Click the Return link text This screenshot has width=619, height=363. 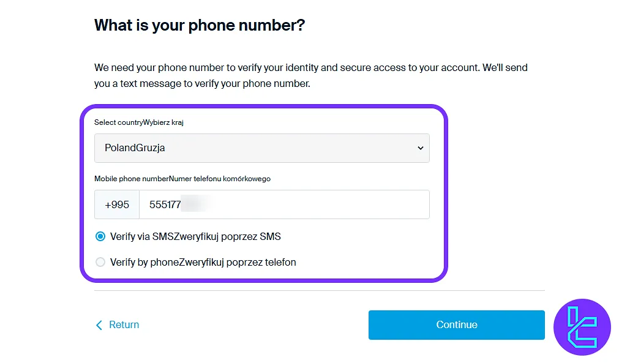click(x=124, y=325)
